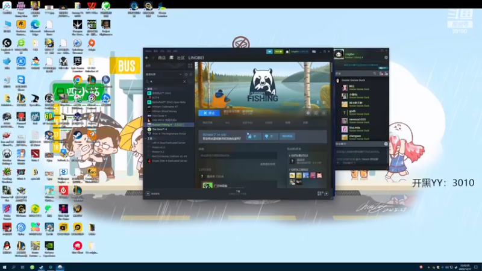
Task: Click LingBei avatar in friends window
Action: (x=339, y=54)
